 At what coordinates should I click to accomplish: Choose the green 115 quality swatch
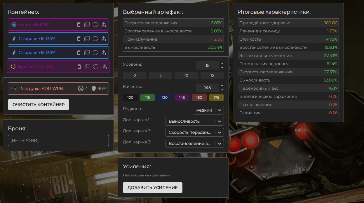pyautogui.click(x=147, y=98)
